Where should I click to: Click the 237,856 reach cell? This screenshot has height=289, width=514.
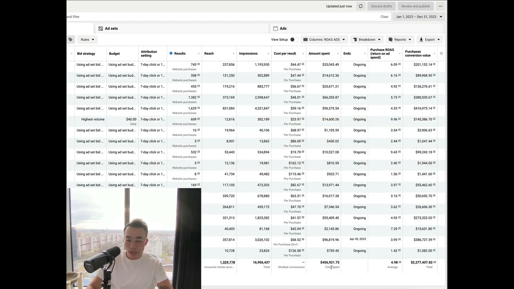click(228, 64)
